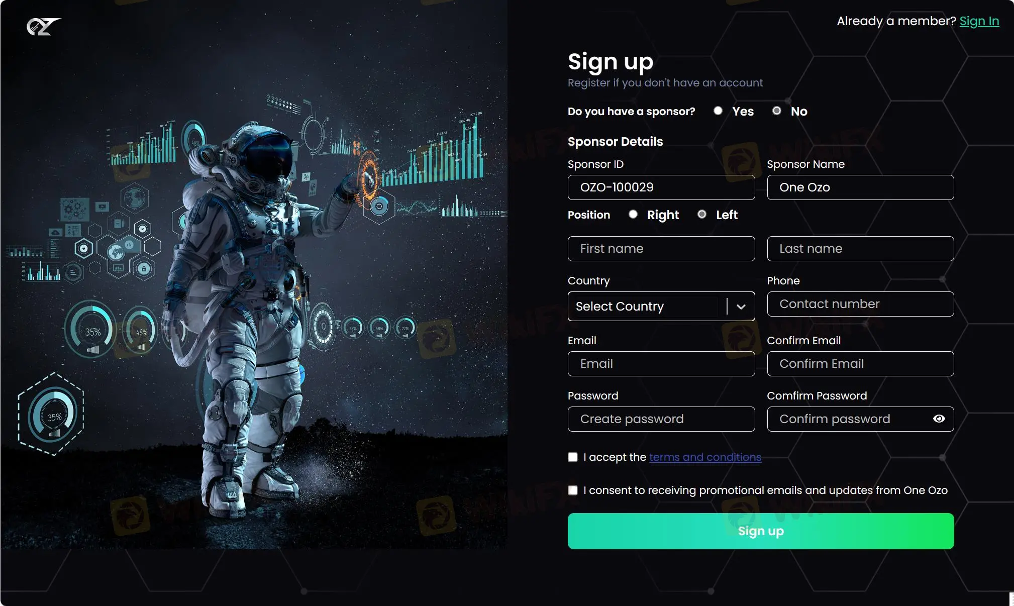Select 'Right' position radio button
1014x606 pixels.
[633, 214]
